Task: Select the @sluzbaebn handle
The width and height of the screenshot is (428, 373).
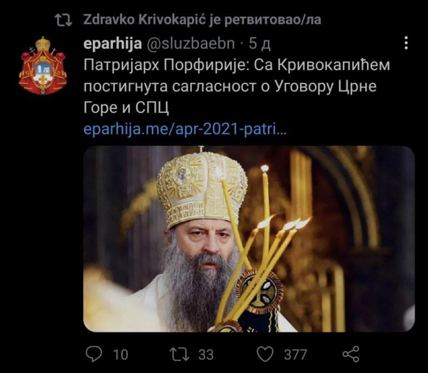Action: [x=191, y=43]
